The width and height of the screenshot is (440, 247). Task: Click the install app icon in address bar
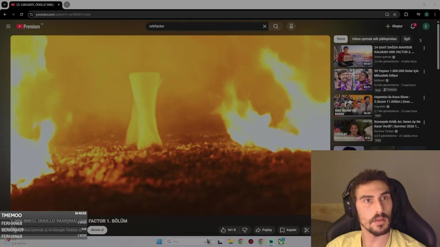[387, 14]
